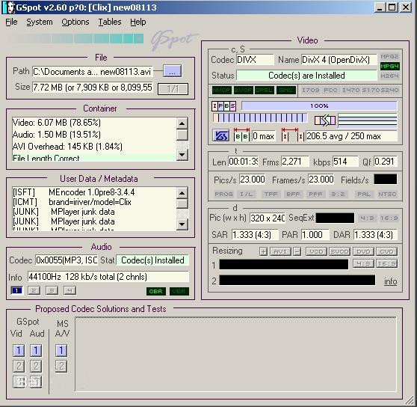
Task: Click GSpot Vid solution button 2
Action: 19,366
